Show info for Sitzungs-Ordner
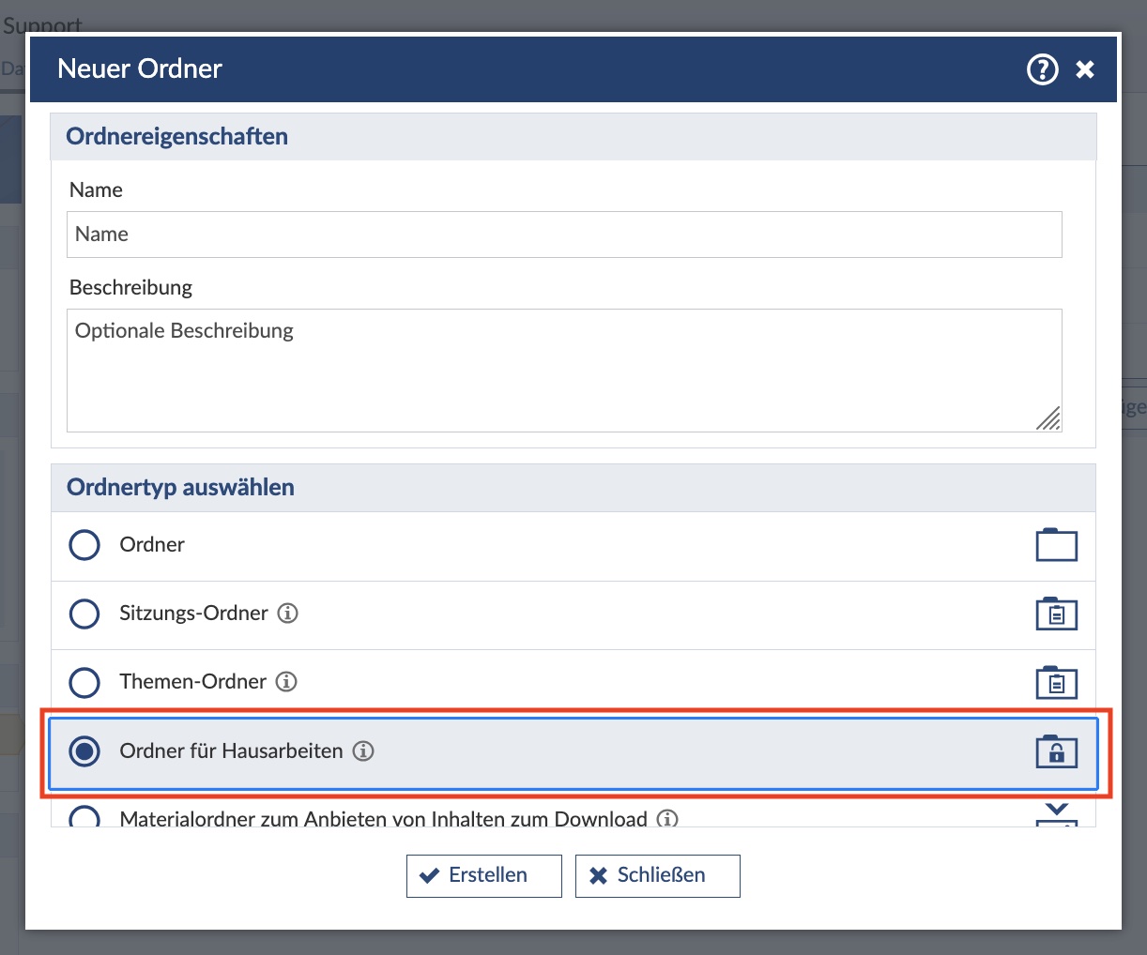Screen dimensions: 1147x955 pos(288,614)
